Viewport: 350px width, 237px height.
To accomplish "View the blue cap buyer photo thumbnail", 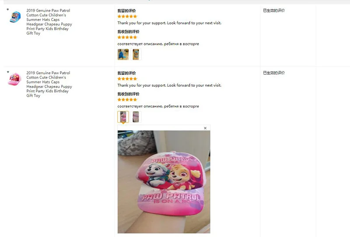I will click(123, 55).
